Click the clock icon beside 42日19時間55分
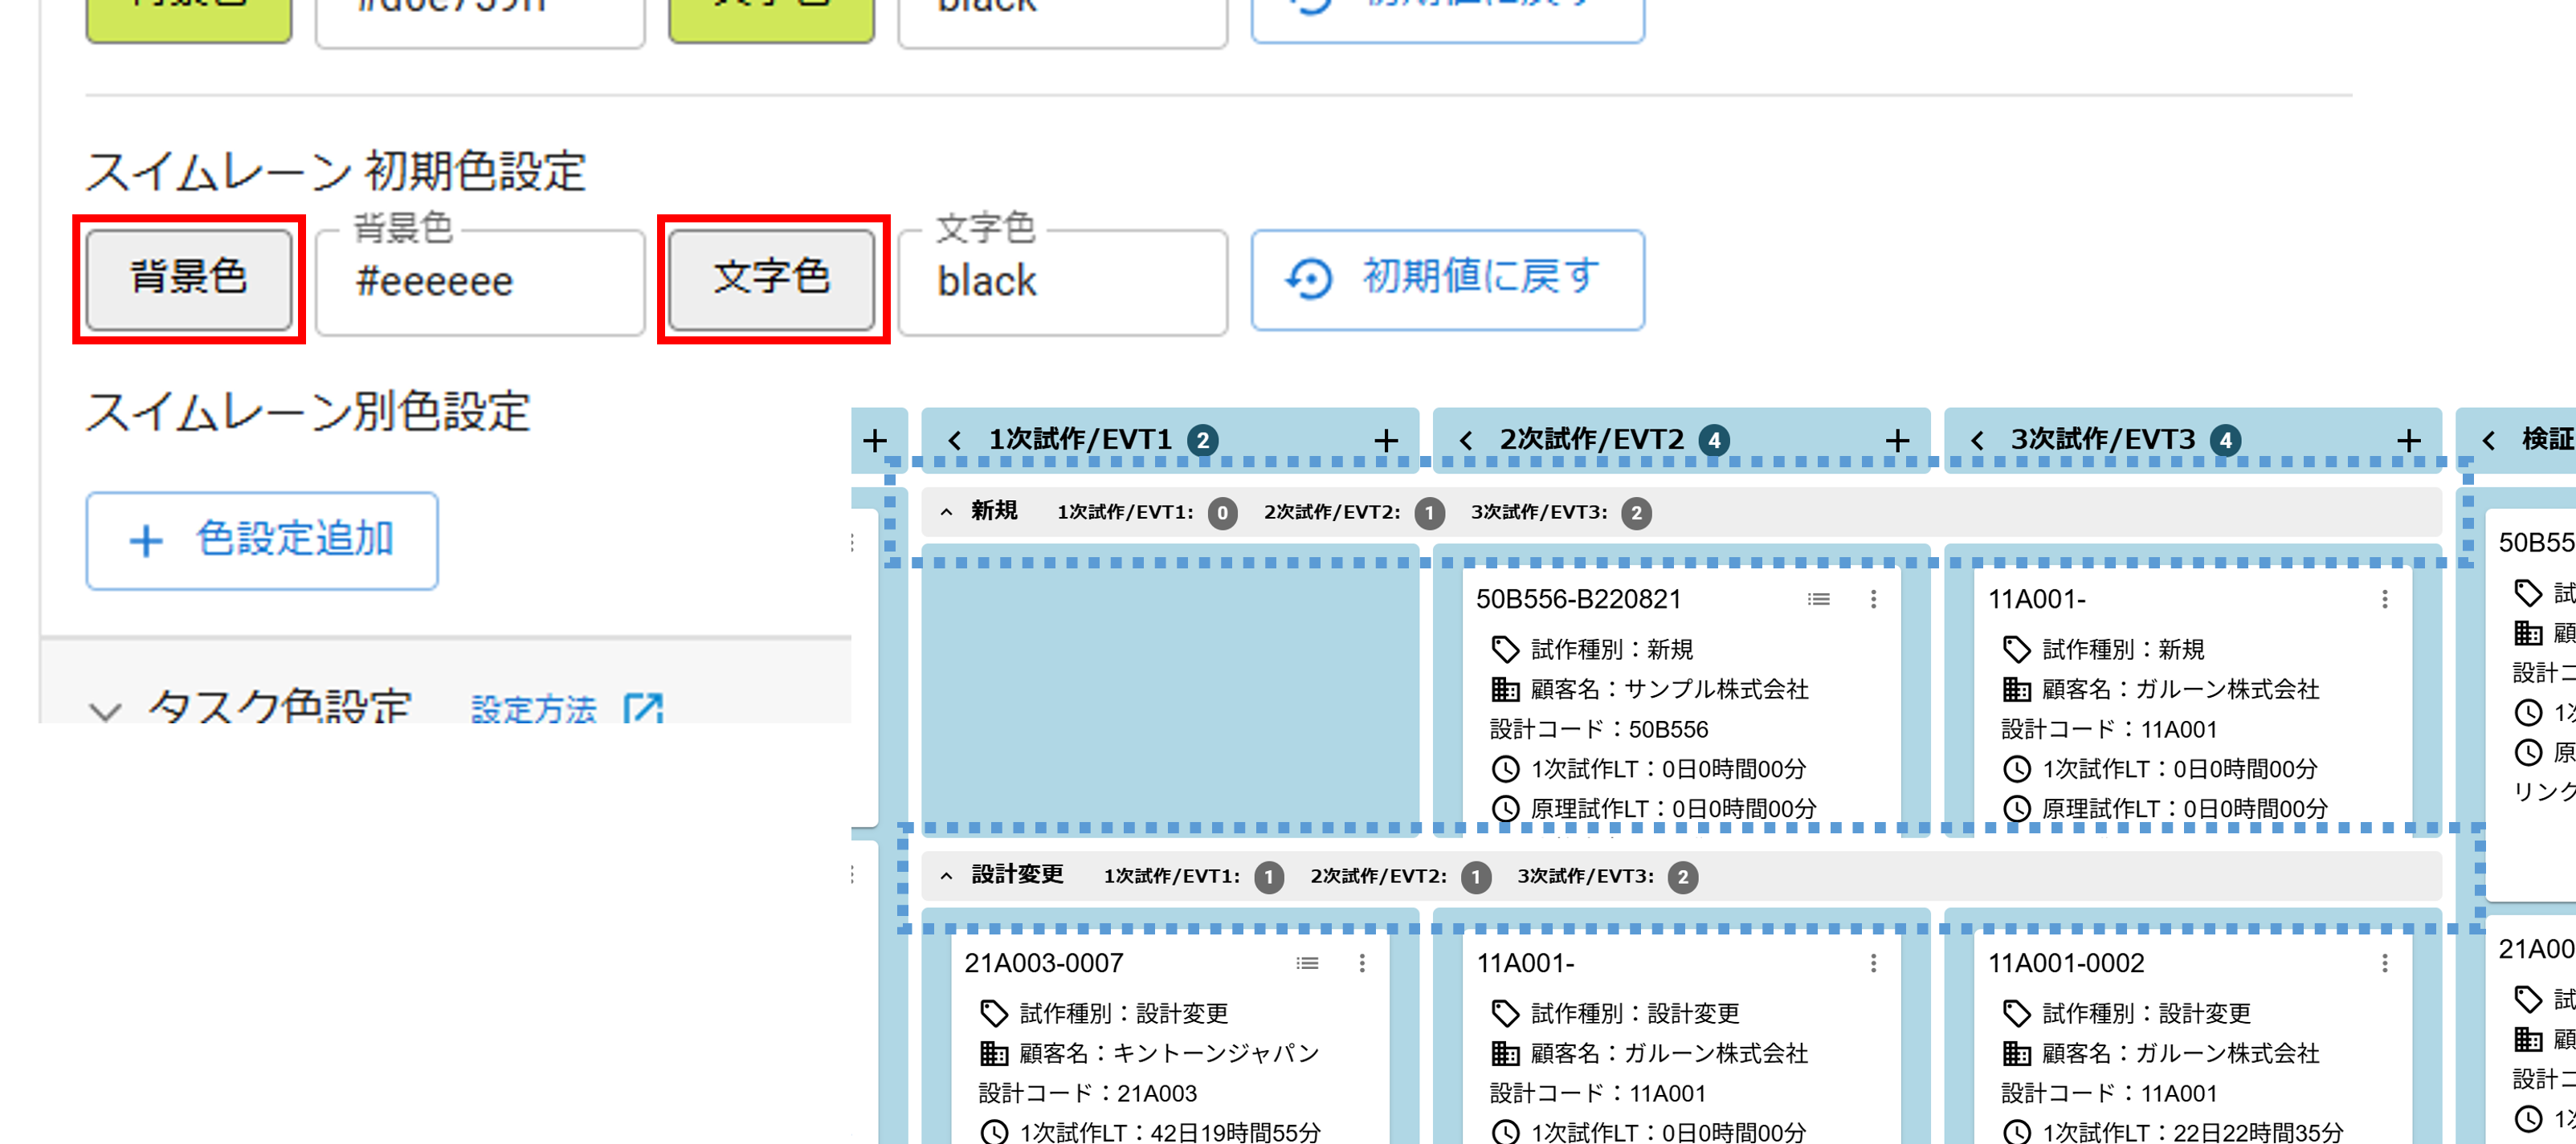This screenshot has height=1144, width=2576. pos(994,1132)
